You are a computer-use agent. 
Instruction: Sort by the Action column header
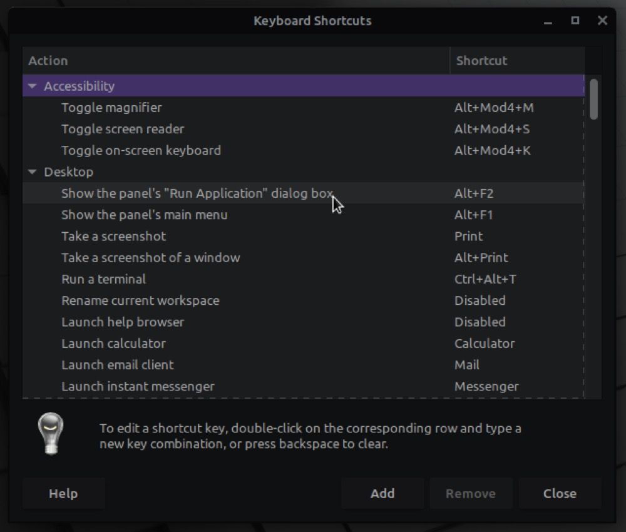point(235,61)
